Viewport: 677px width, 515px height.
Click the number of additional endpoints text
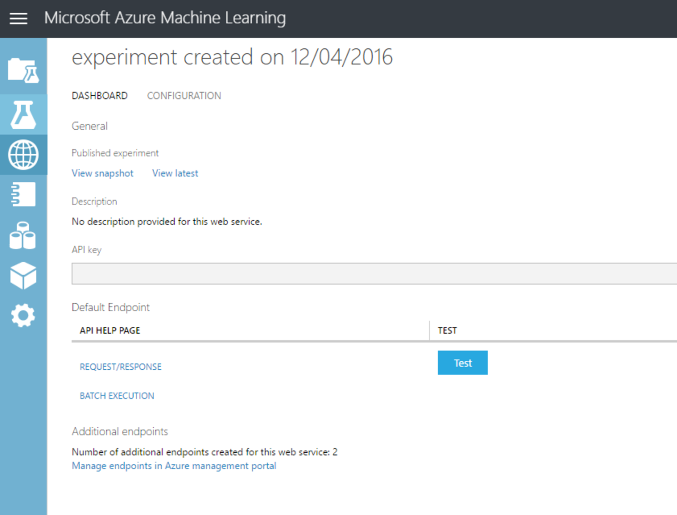[x=205, y=452]
